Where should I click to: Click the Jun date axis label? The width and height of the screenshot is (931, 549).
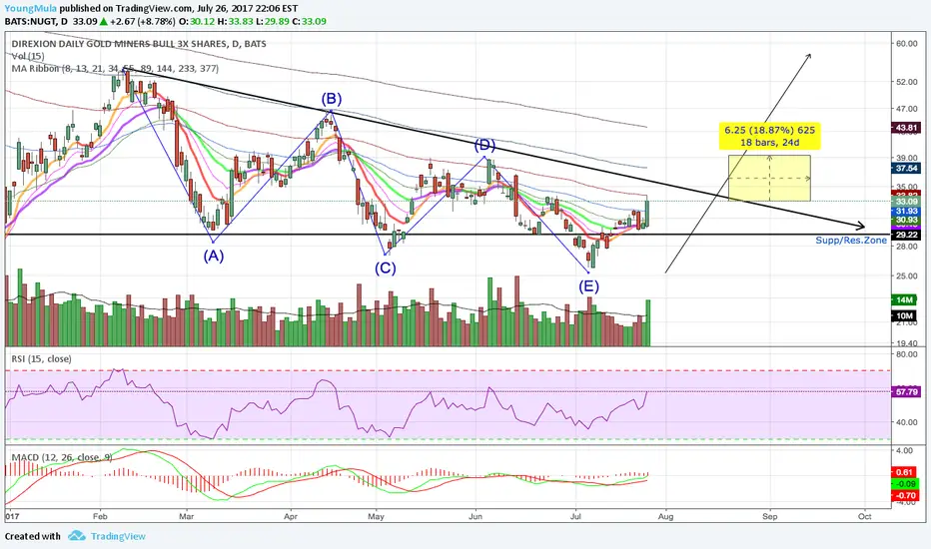[475, 516]
